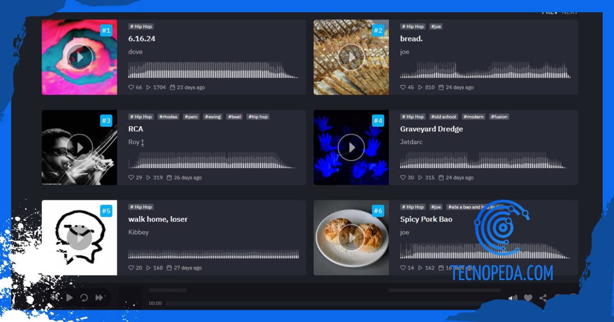614x322 pixels.
Task: Open the Hip Hop tag on walk home, loser
Action: (x=141, y=207)
